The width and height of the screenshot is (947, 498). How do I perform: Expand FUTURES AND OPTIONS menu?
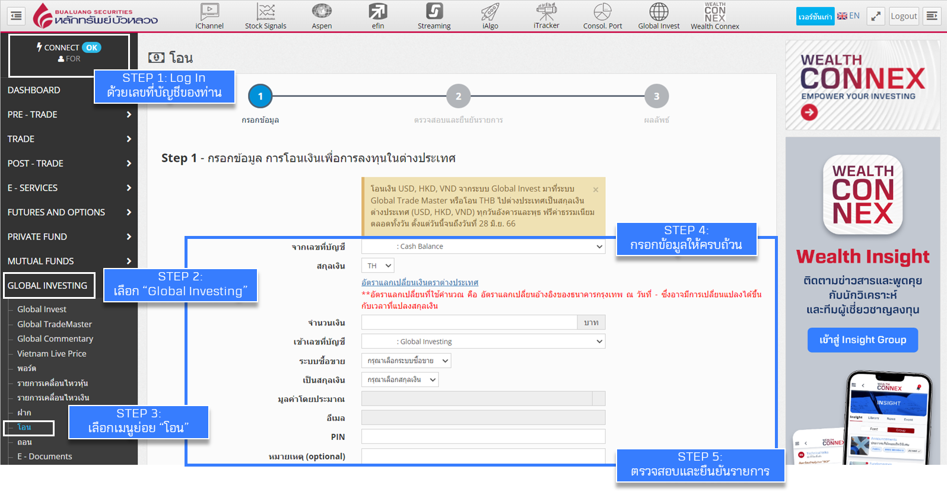point(69,212)
